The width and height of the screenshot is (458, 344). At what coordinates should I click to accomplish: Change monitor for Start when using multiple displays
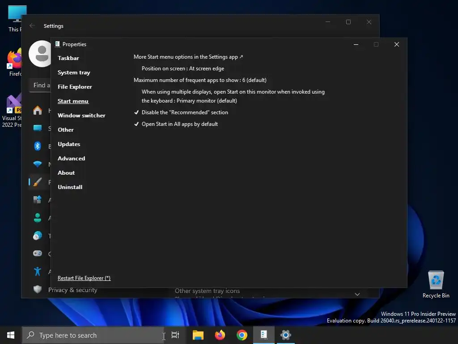click(233, 96)
